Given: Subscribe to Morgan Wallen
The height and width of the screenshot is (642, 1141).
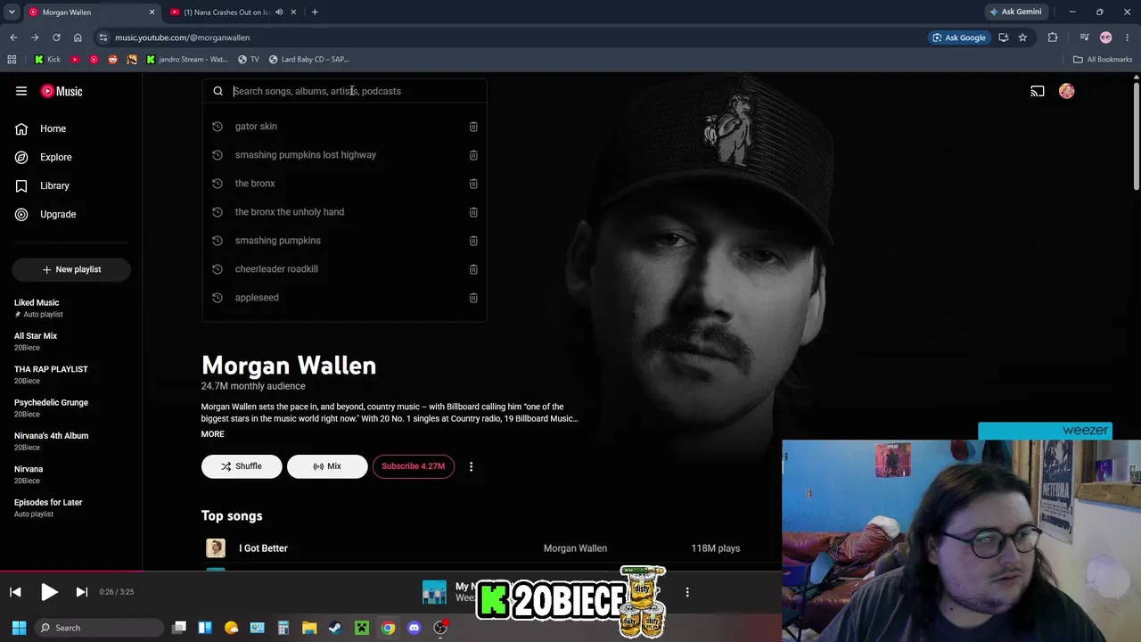Looking at the screenshot, I should (414, 466).
